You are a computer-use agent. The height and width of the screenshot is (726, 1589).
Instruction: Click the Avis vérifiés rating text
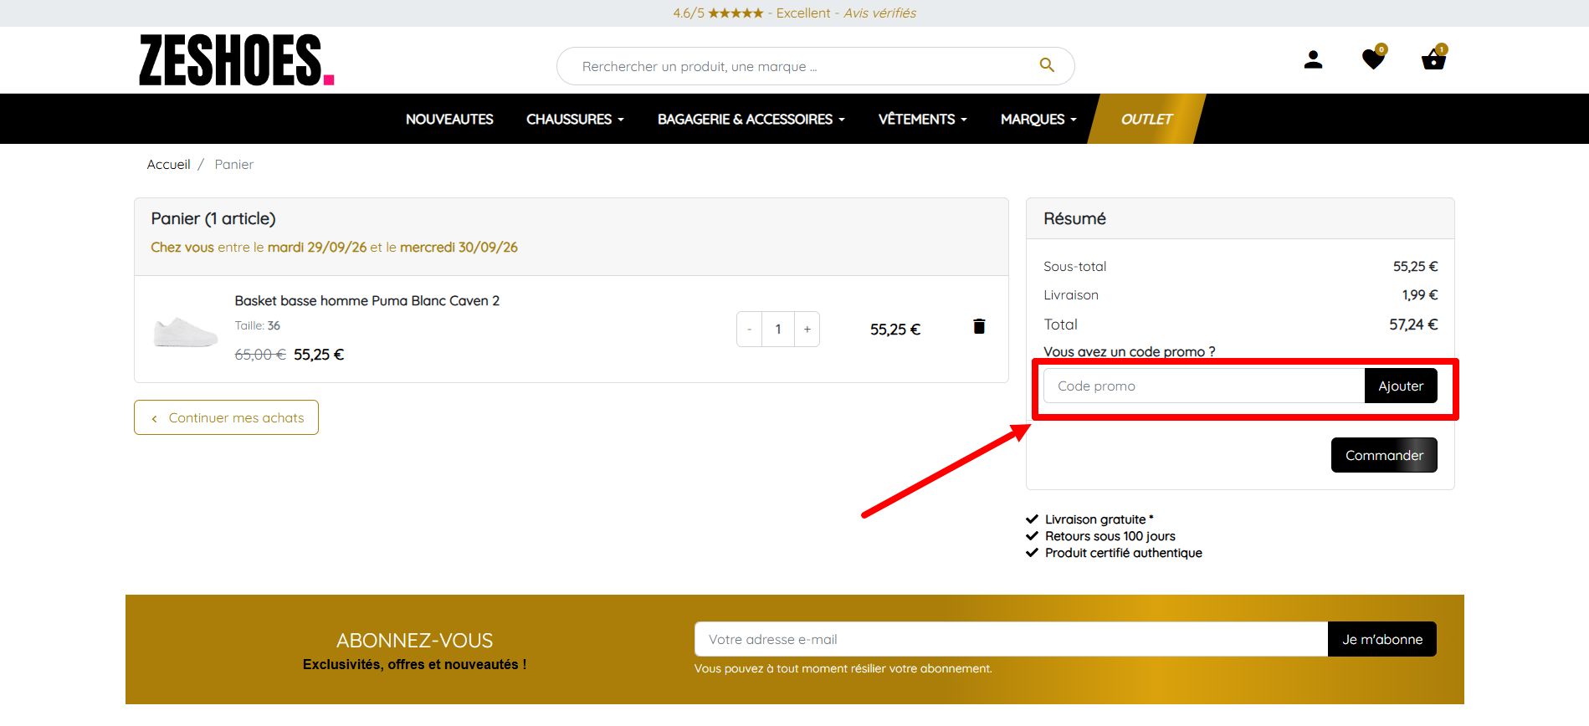[x=879, y=13]
